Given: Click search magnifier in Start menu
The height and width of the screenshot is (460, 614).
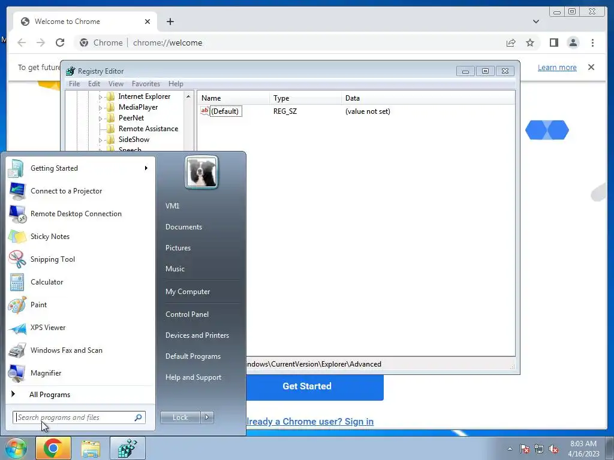Looking at the screenshot, I should click(139, 417).
